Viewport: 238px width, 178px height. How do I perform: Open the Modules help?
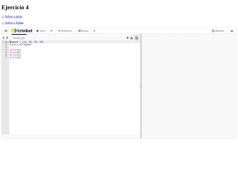(x=65, y=31)
